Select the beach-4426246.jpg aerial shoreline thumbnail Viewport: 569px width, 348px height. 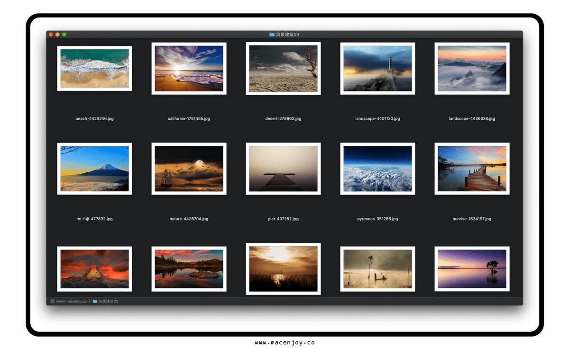click(94, 68)
